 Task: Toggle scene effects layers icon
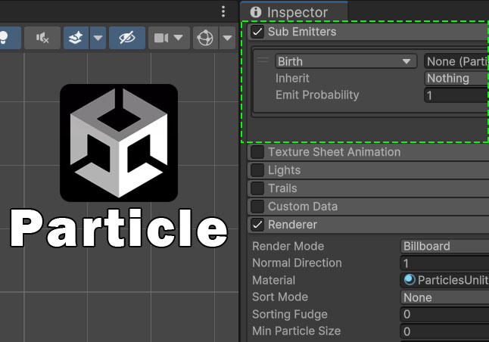click(x=76, y=37)
